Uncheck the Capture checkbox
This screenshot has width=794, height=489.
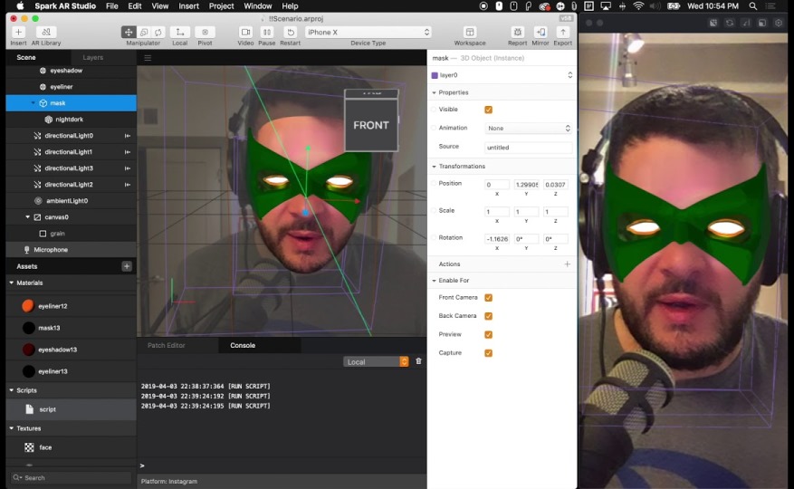pyautogui.click(x=489, y=353)
